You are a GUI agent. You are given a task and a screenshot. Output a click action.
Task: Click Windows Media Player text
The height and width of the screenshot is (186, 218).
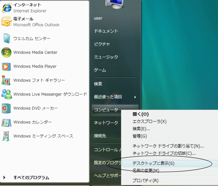point(35,66)
